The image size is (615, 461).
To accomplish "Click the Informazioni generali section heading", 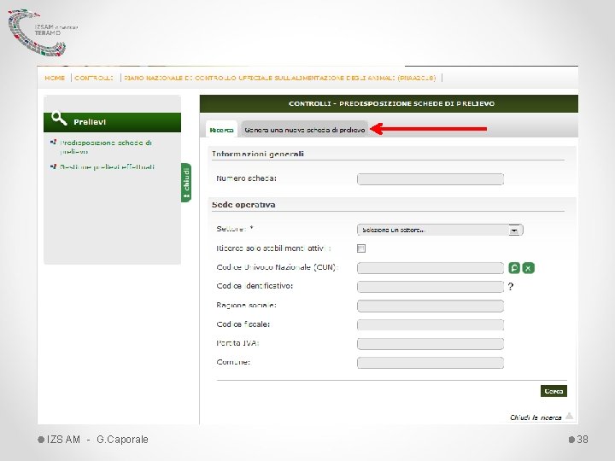I will [258, 154].
